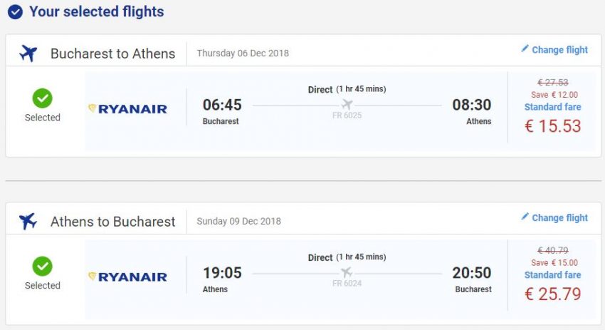Click the Standard fare label above € 15.53
The width and height of the screenshot is (605, 330).
tap(552, 107)
